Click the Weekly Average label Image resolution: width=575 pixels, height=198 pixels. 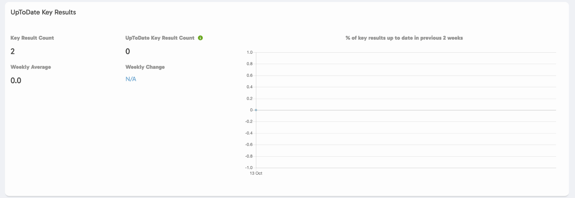(31, 67)
